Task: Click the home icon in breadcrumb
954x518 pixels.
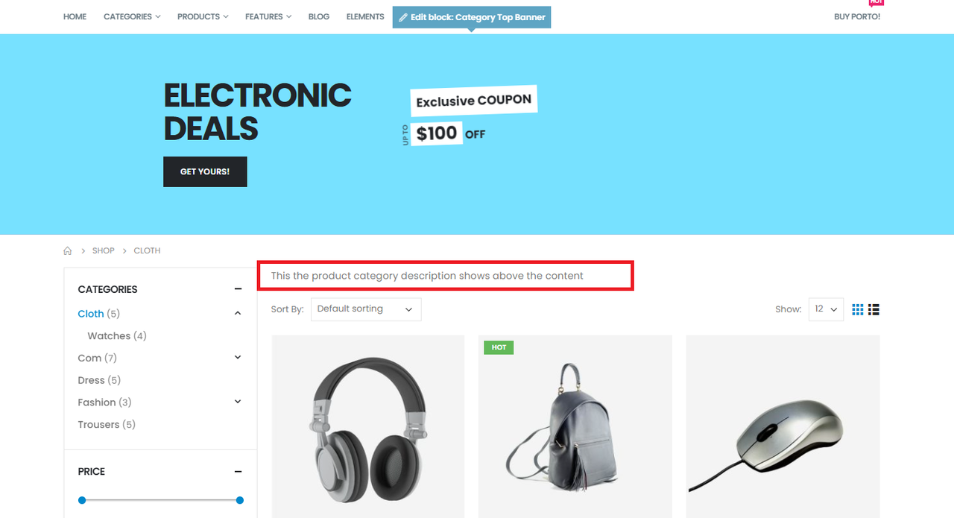Action: pyautogui.click(x=68, y=251)
